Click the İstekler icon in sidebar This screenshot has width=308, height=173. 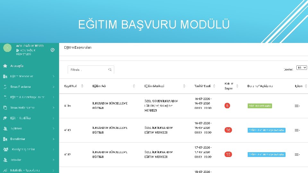point(5,160)
